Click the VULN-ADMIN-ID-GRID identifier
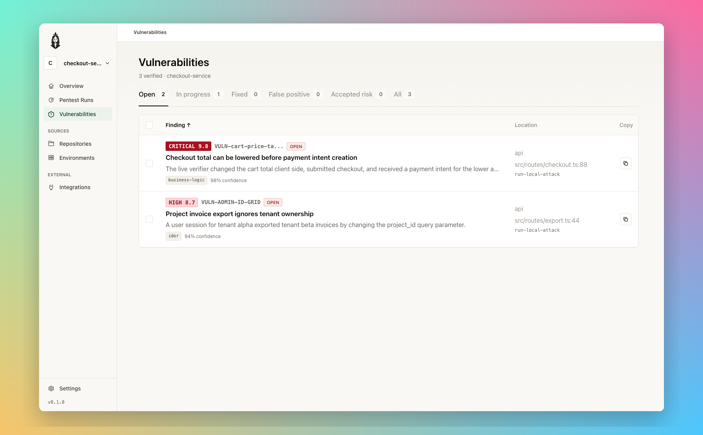The height and width of the screenshot is (435, 703). [x=231, y=202]
